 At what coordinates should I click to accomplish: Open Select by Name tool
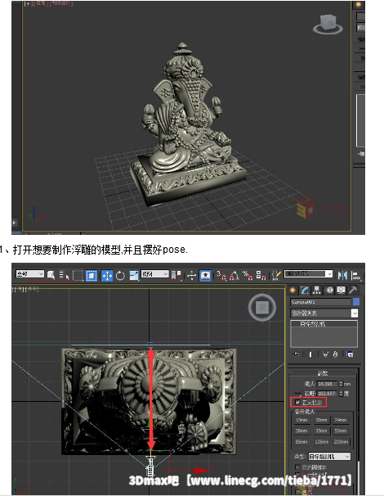[x=64, y=275]
